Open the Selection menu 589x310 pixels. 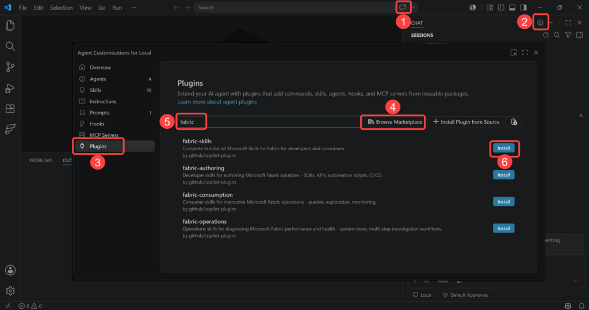[x=61, y=7]
